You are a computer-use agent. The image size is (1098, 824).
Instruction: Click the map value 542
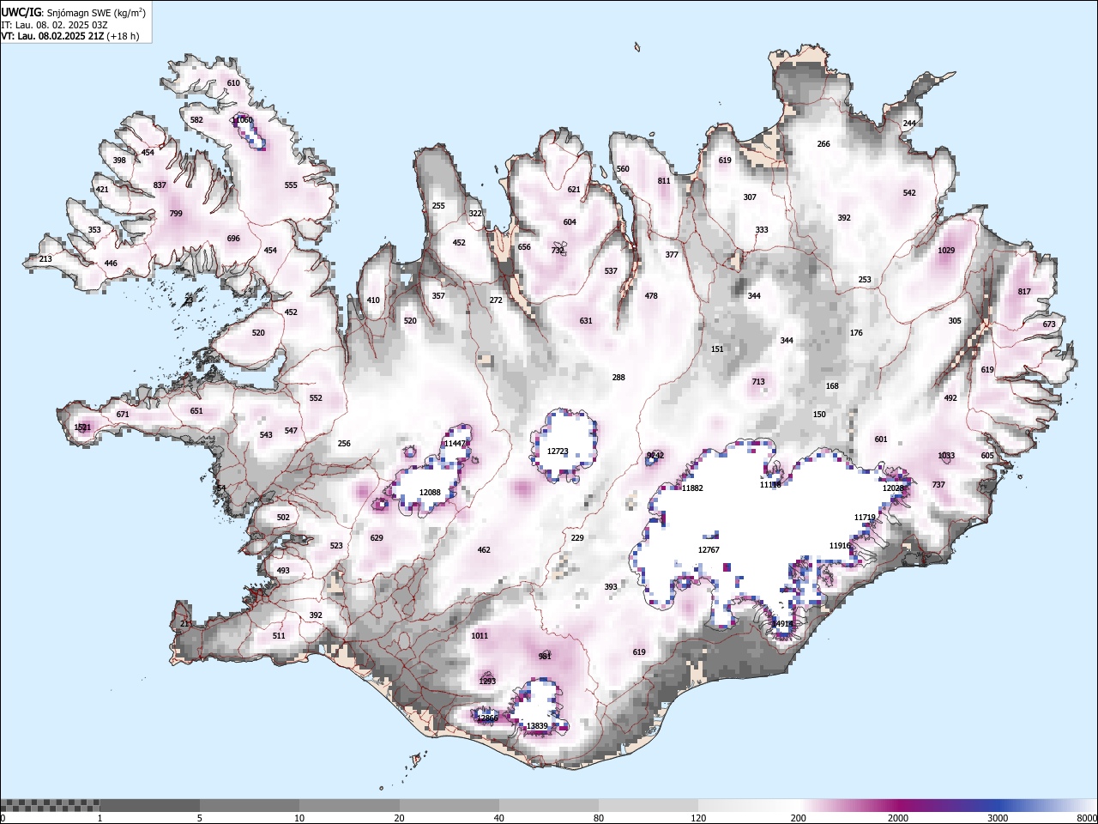[x=909, y=193]
